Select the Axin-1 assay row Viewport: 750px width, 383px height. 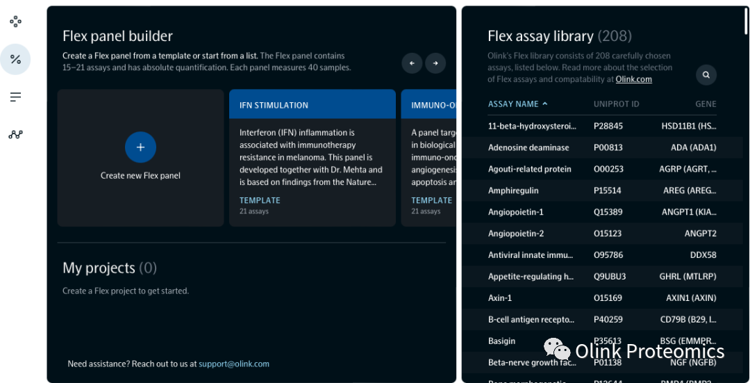(x=602, y=298)
